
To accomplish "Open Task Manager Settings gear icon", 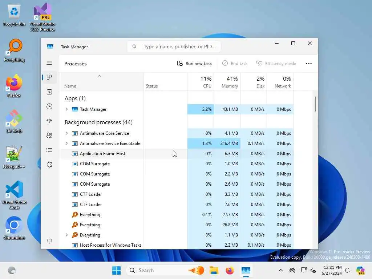I will point(49,240).
